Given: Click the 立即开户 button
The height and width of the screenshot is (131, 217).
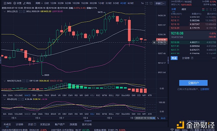Looking at the screenshot, I should [x=193, y=83].
